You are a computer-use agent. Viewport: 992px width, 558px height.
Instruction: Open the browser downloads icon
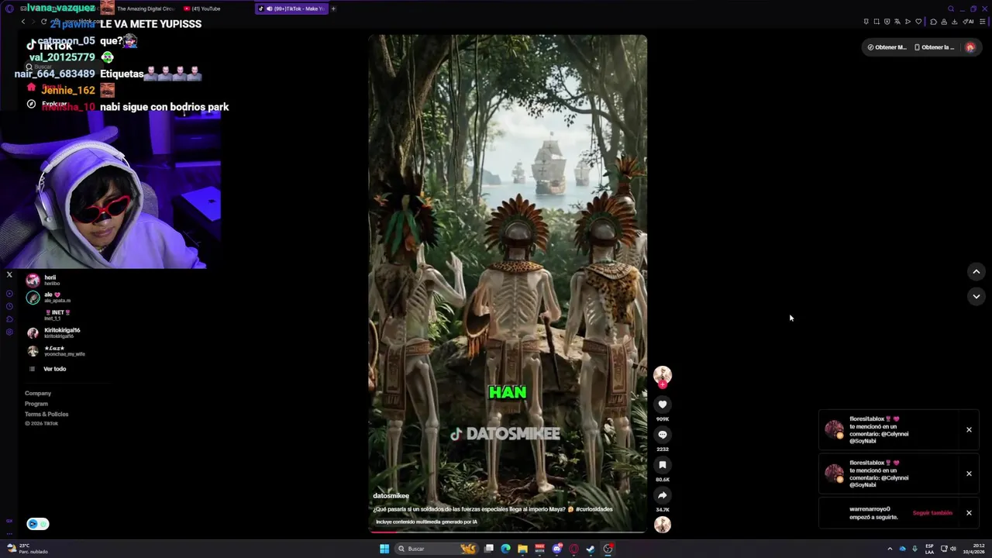click(954, 22)
